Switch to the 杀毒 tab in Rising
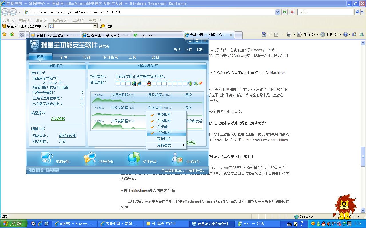Viewport: 366px width, 228px height. point(63,57)
